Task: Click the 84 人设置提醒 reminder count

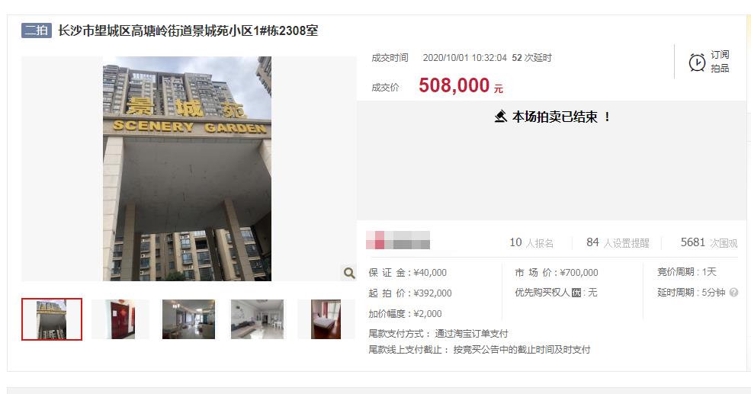Action: (618, 242)
